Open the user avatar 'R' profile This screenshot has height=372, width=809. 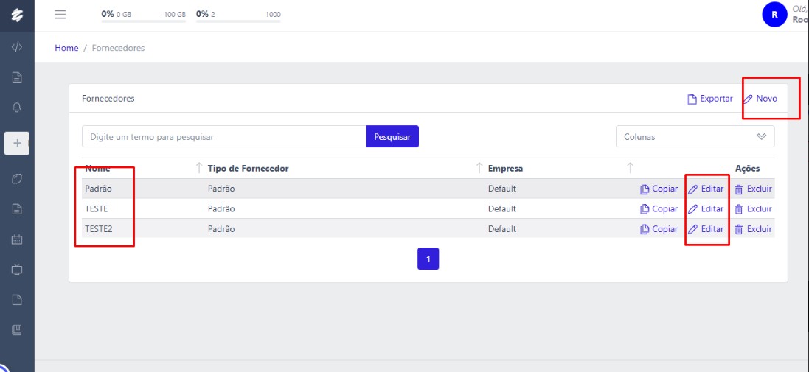coord(774,14)
